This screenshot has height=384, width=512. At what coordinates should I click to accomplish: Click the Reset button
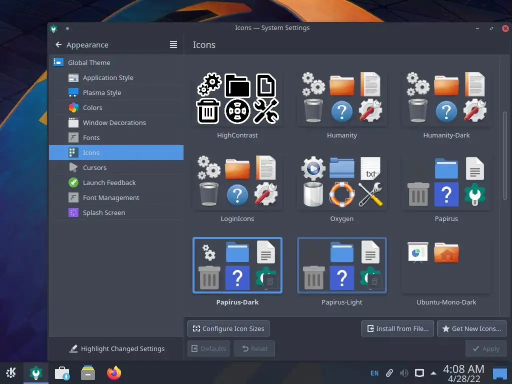254,348
